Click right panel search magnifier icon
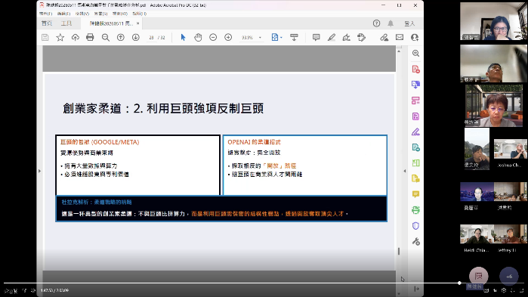The width and height of the screenshot is (528, 297). tap(415, 53)
